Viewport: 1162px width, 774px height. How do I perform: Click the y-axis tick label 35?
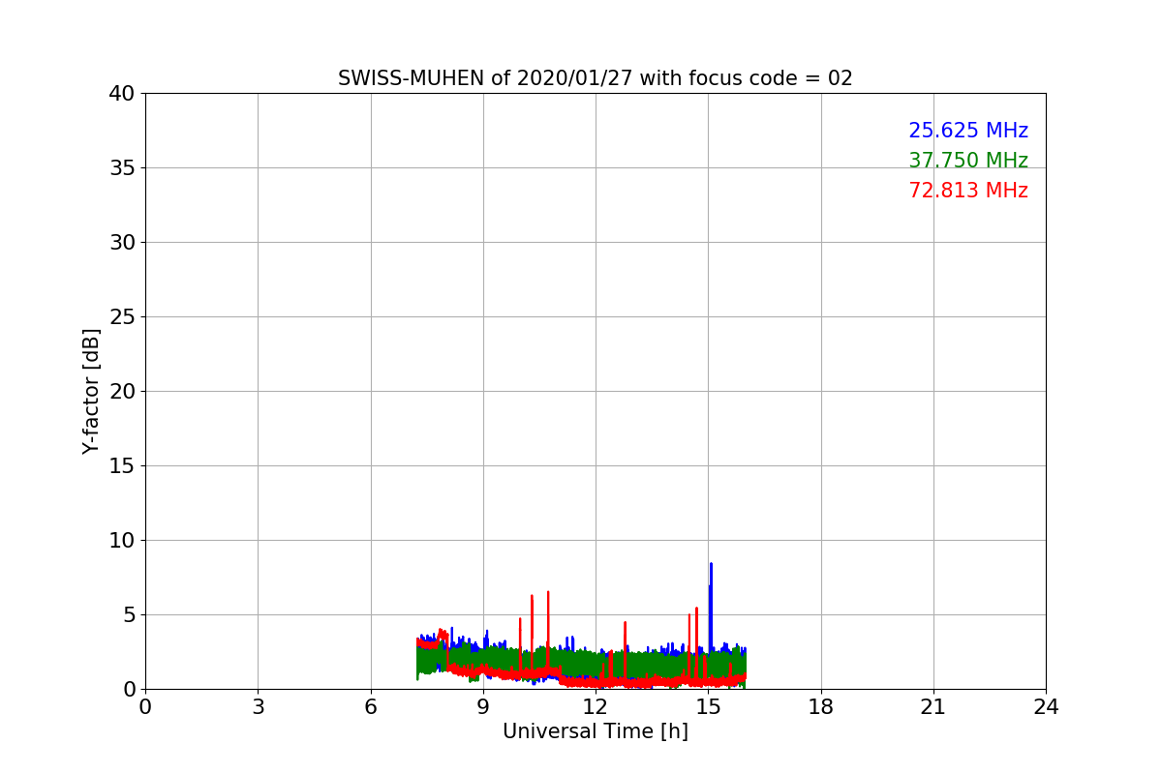point(122,168)
